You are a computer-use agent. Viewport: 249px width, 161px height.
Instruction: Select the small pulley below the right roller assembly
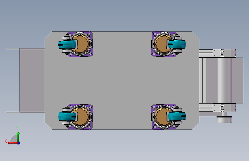tap(224, 119)
